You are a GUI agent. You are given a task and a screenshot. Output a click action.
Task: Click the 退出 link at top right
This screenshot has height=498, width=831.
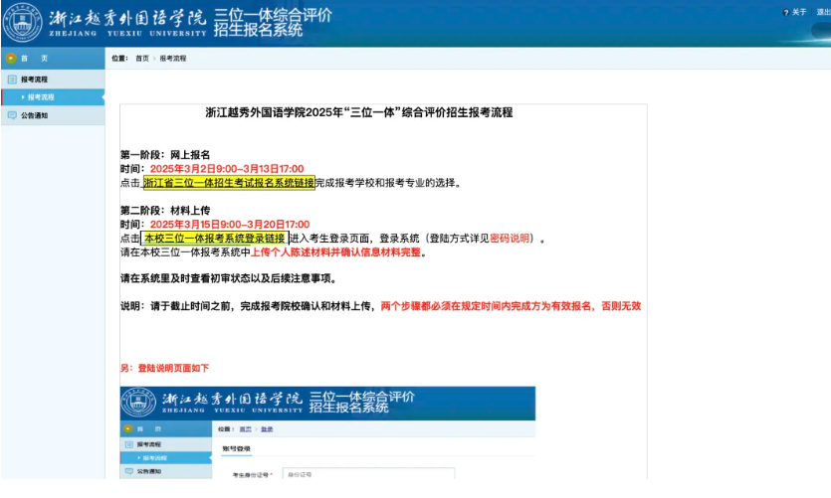coord(824,12)
